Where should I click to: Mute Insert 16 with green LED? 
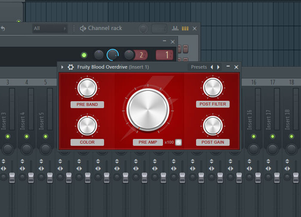click(254, 136)
